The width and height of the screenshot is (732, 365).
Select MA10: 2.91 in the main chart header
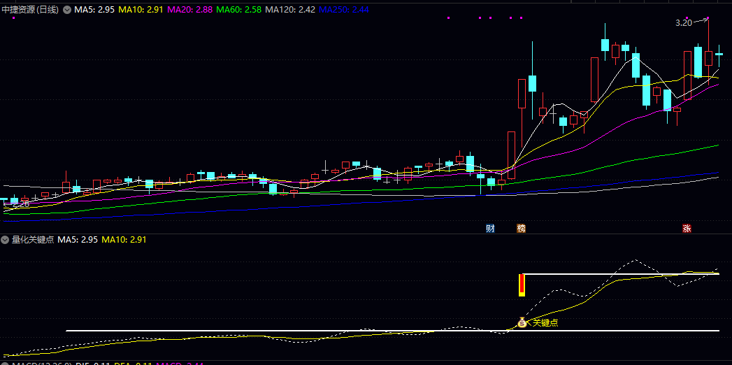141,9
